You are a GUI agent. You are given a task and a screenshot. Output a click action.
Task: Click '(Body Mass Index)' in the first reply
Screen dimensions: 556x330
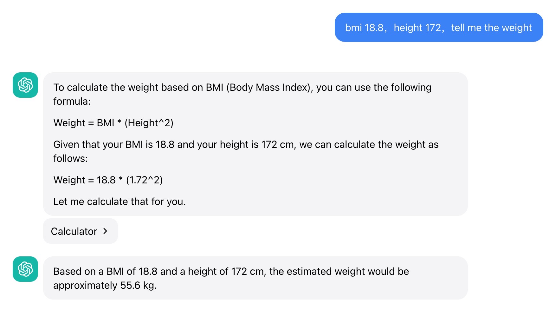tap(270, 87)
